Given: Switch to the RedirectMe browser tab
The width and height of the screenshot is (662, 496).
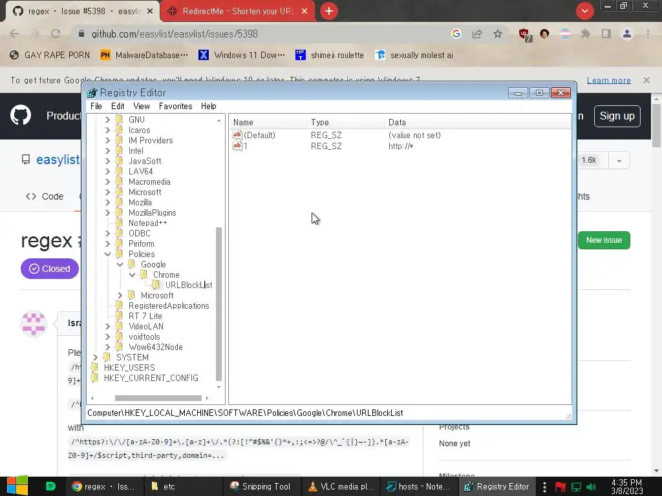Looking at the screenshot, I should point(238,12).
